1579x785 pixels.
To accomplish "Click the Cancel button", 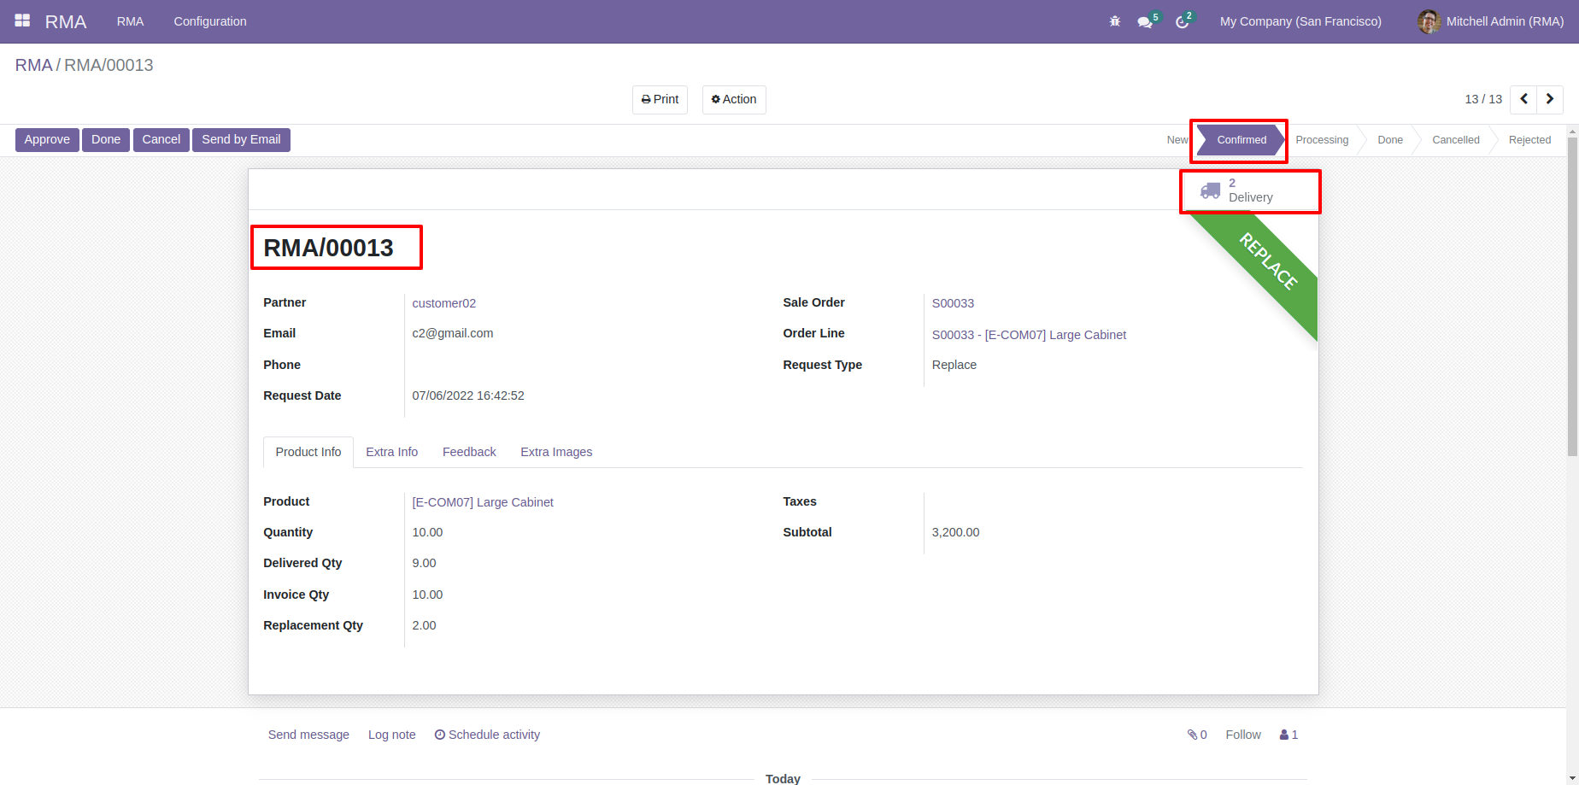I will point(161,140).
